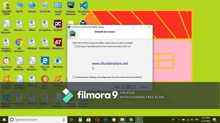Click the ENG language indicator
The height and width of the screenshot is (123, 220).
[197, 120]
